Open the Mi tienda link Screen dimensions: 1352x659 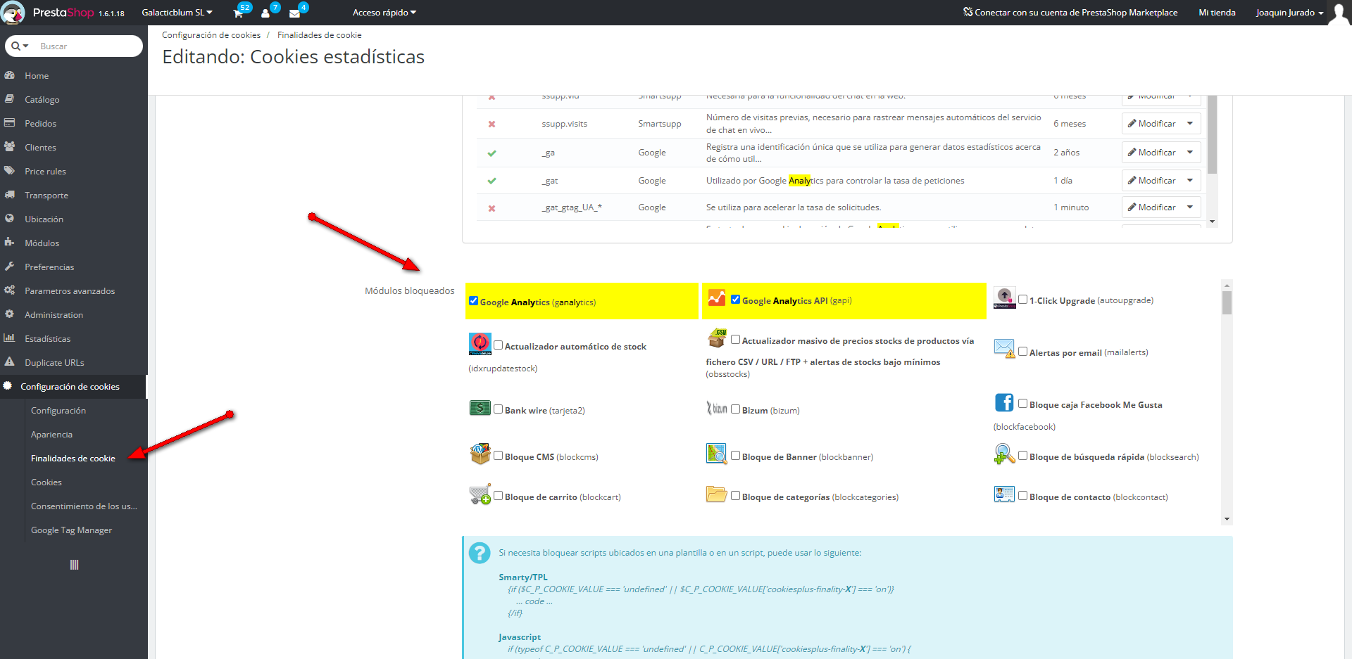(x=1217, y=13)
